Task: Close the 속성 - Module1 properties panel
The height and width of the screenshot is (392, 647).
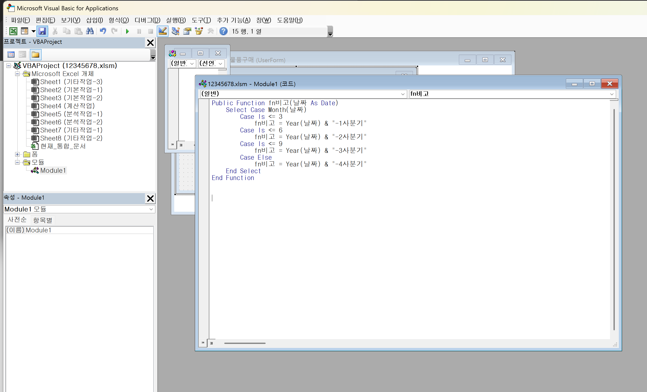Action: 150,198
